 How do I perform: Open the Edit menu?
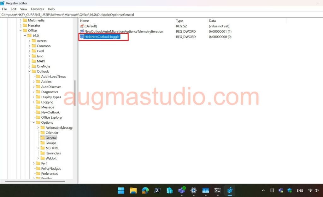click(x=14, y=9)
